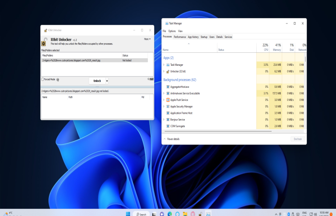
Task: Open the Windows Start button in taskbar
Action: tap(128, 214)
